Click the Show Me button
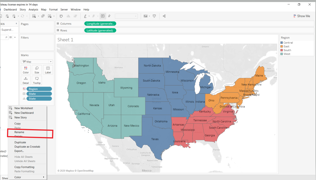 click(x=302, y=16)
